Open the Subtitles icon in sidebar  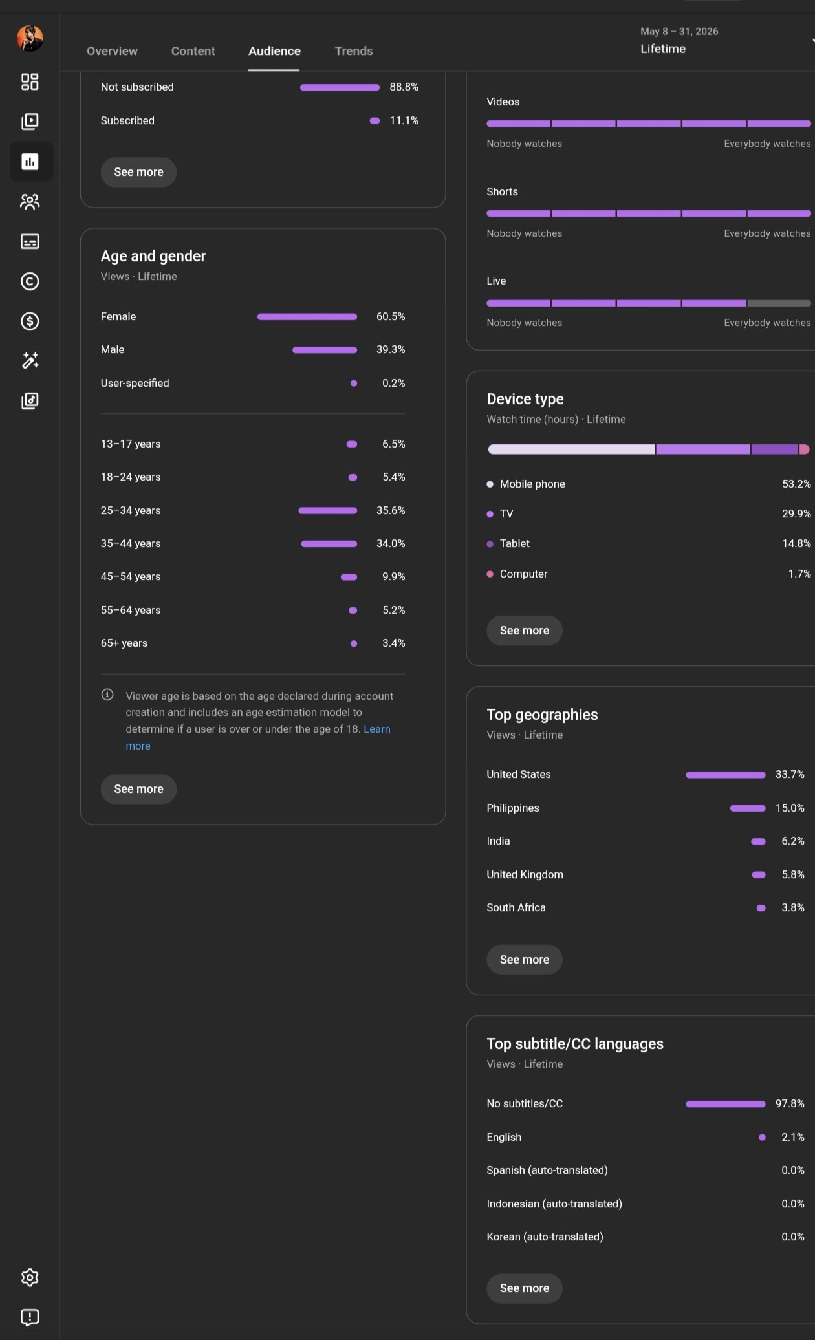tap(30, 242)
